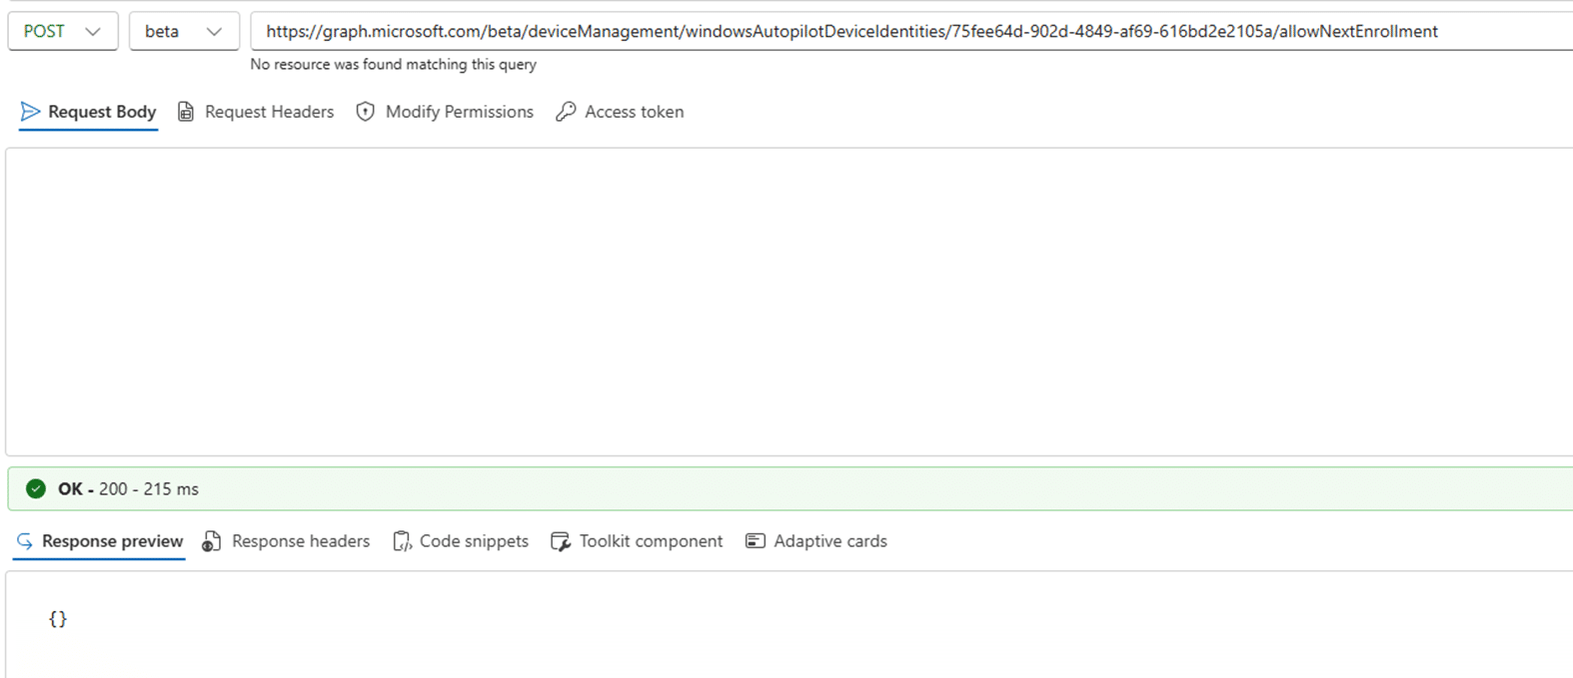1573x678 pixels.
Task: Switch to the Request Headers tab
Action: pos(268,112)
